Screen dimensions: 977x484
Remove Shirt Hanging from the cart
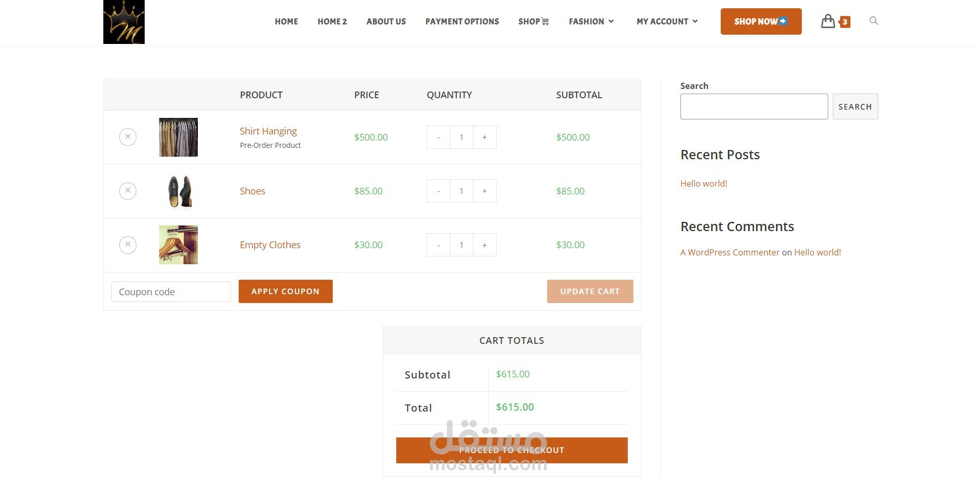point(128,137)
